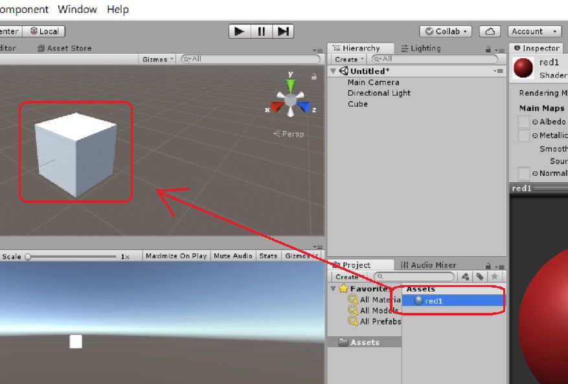Screen dimensions: 568x384
Task: Toggle Maximize On Play
Action: (x=176, y=256)
